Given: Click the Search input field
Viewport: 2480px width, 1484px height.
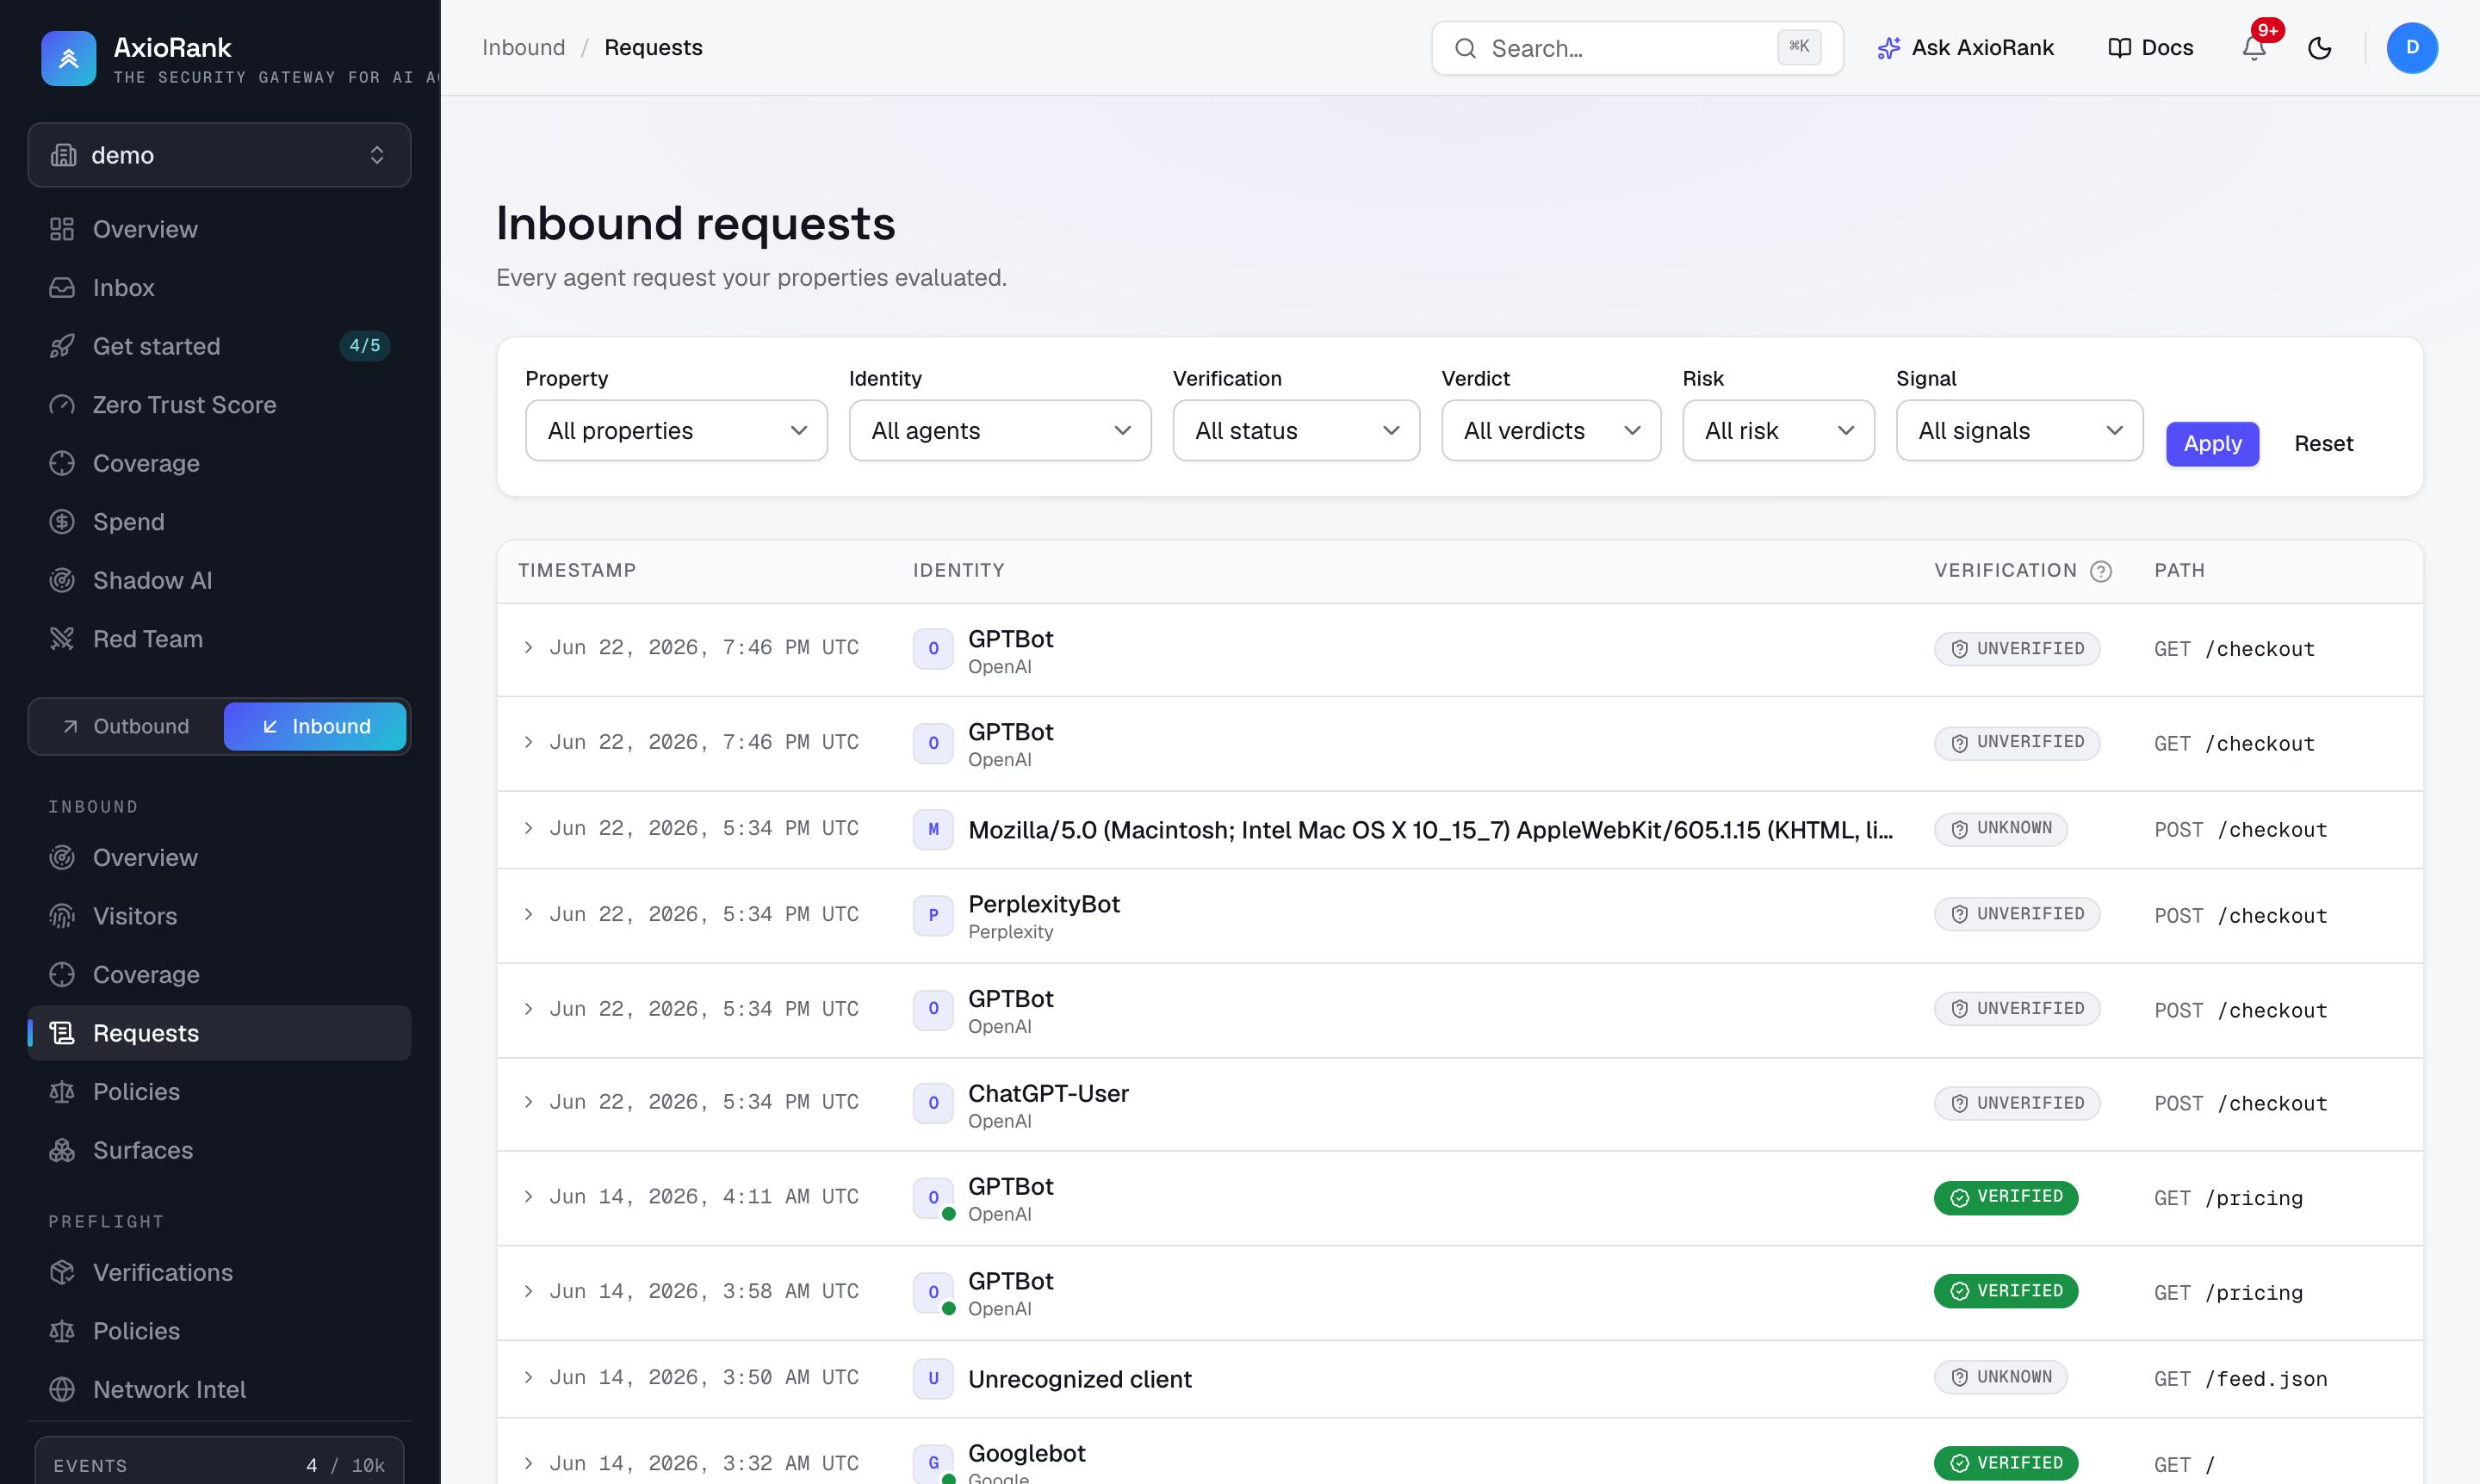Looking at the screenshot, I should pyautogui.click(x=1637, y=48).
